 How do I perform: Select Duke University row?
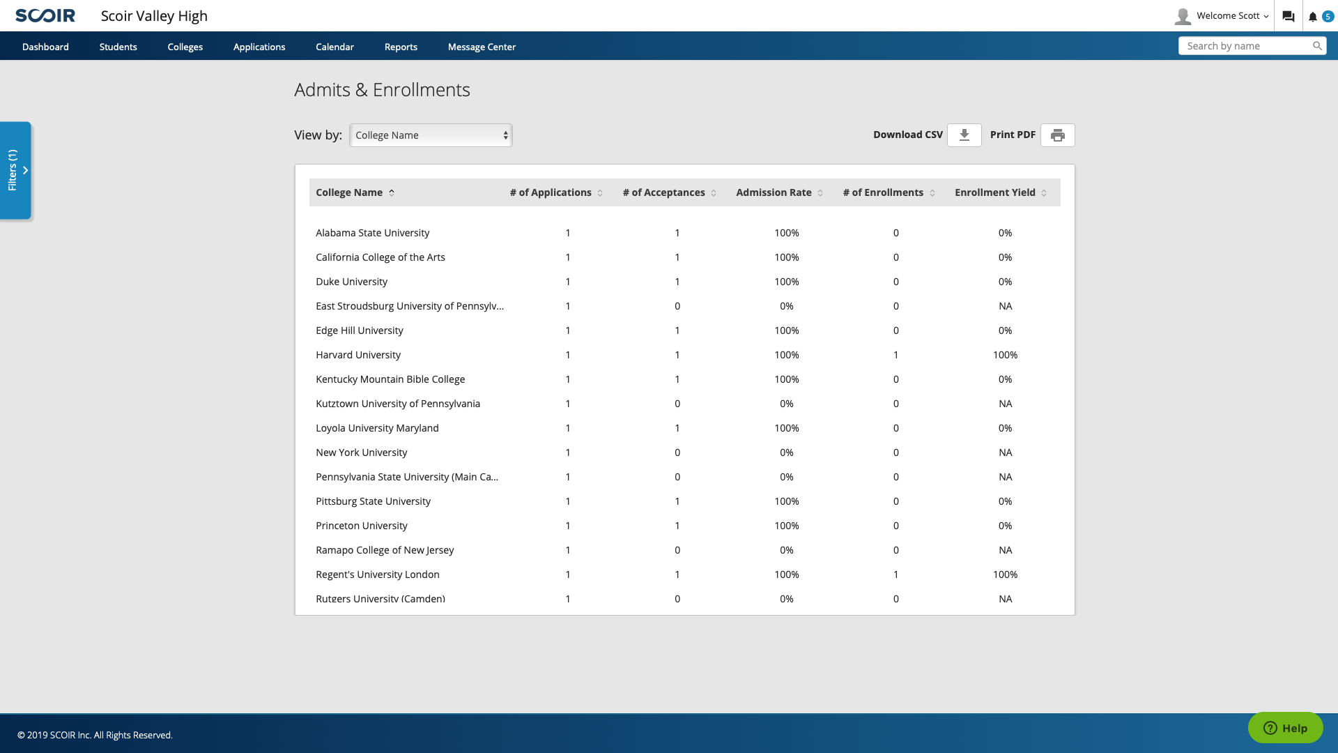685,282
